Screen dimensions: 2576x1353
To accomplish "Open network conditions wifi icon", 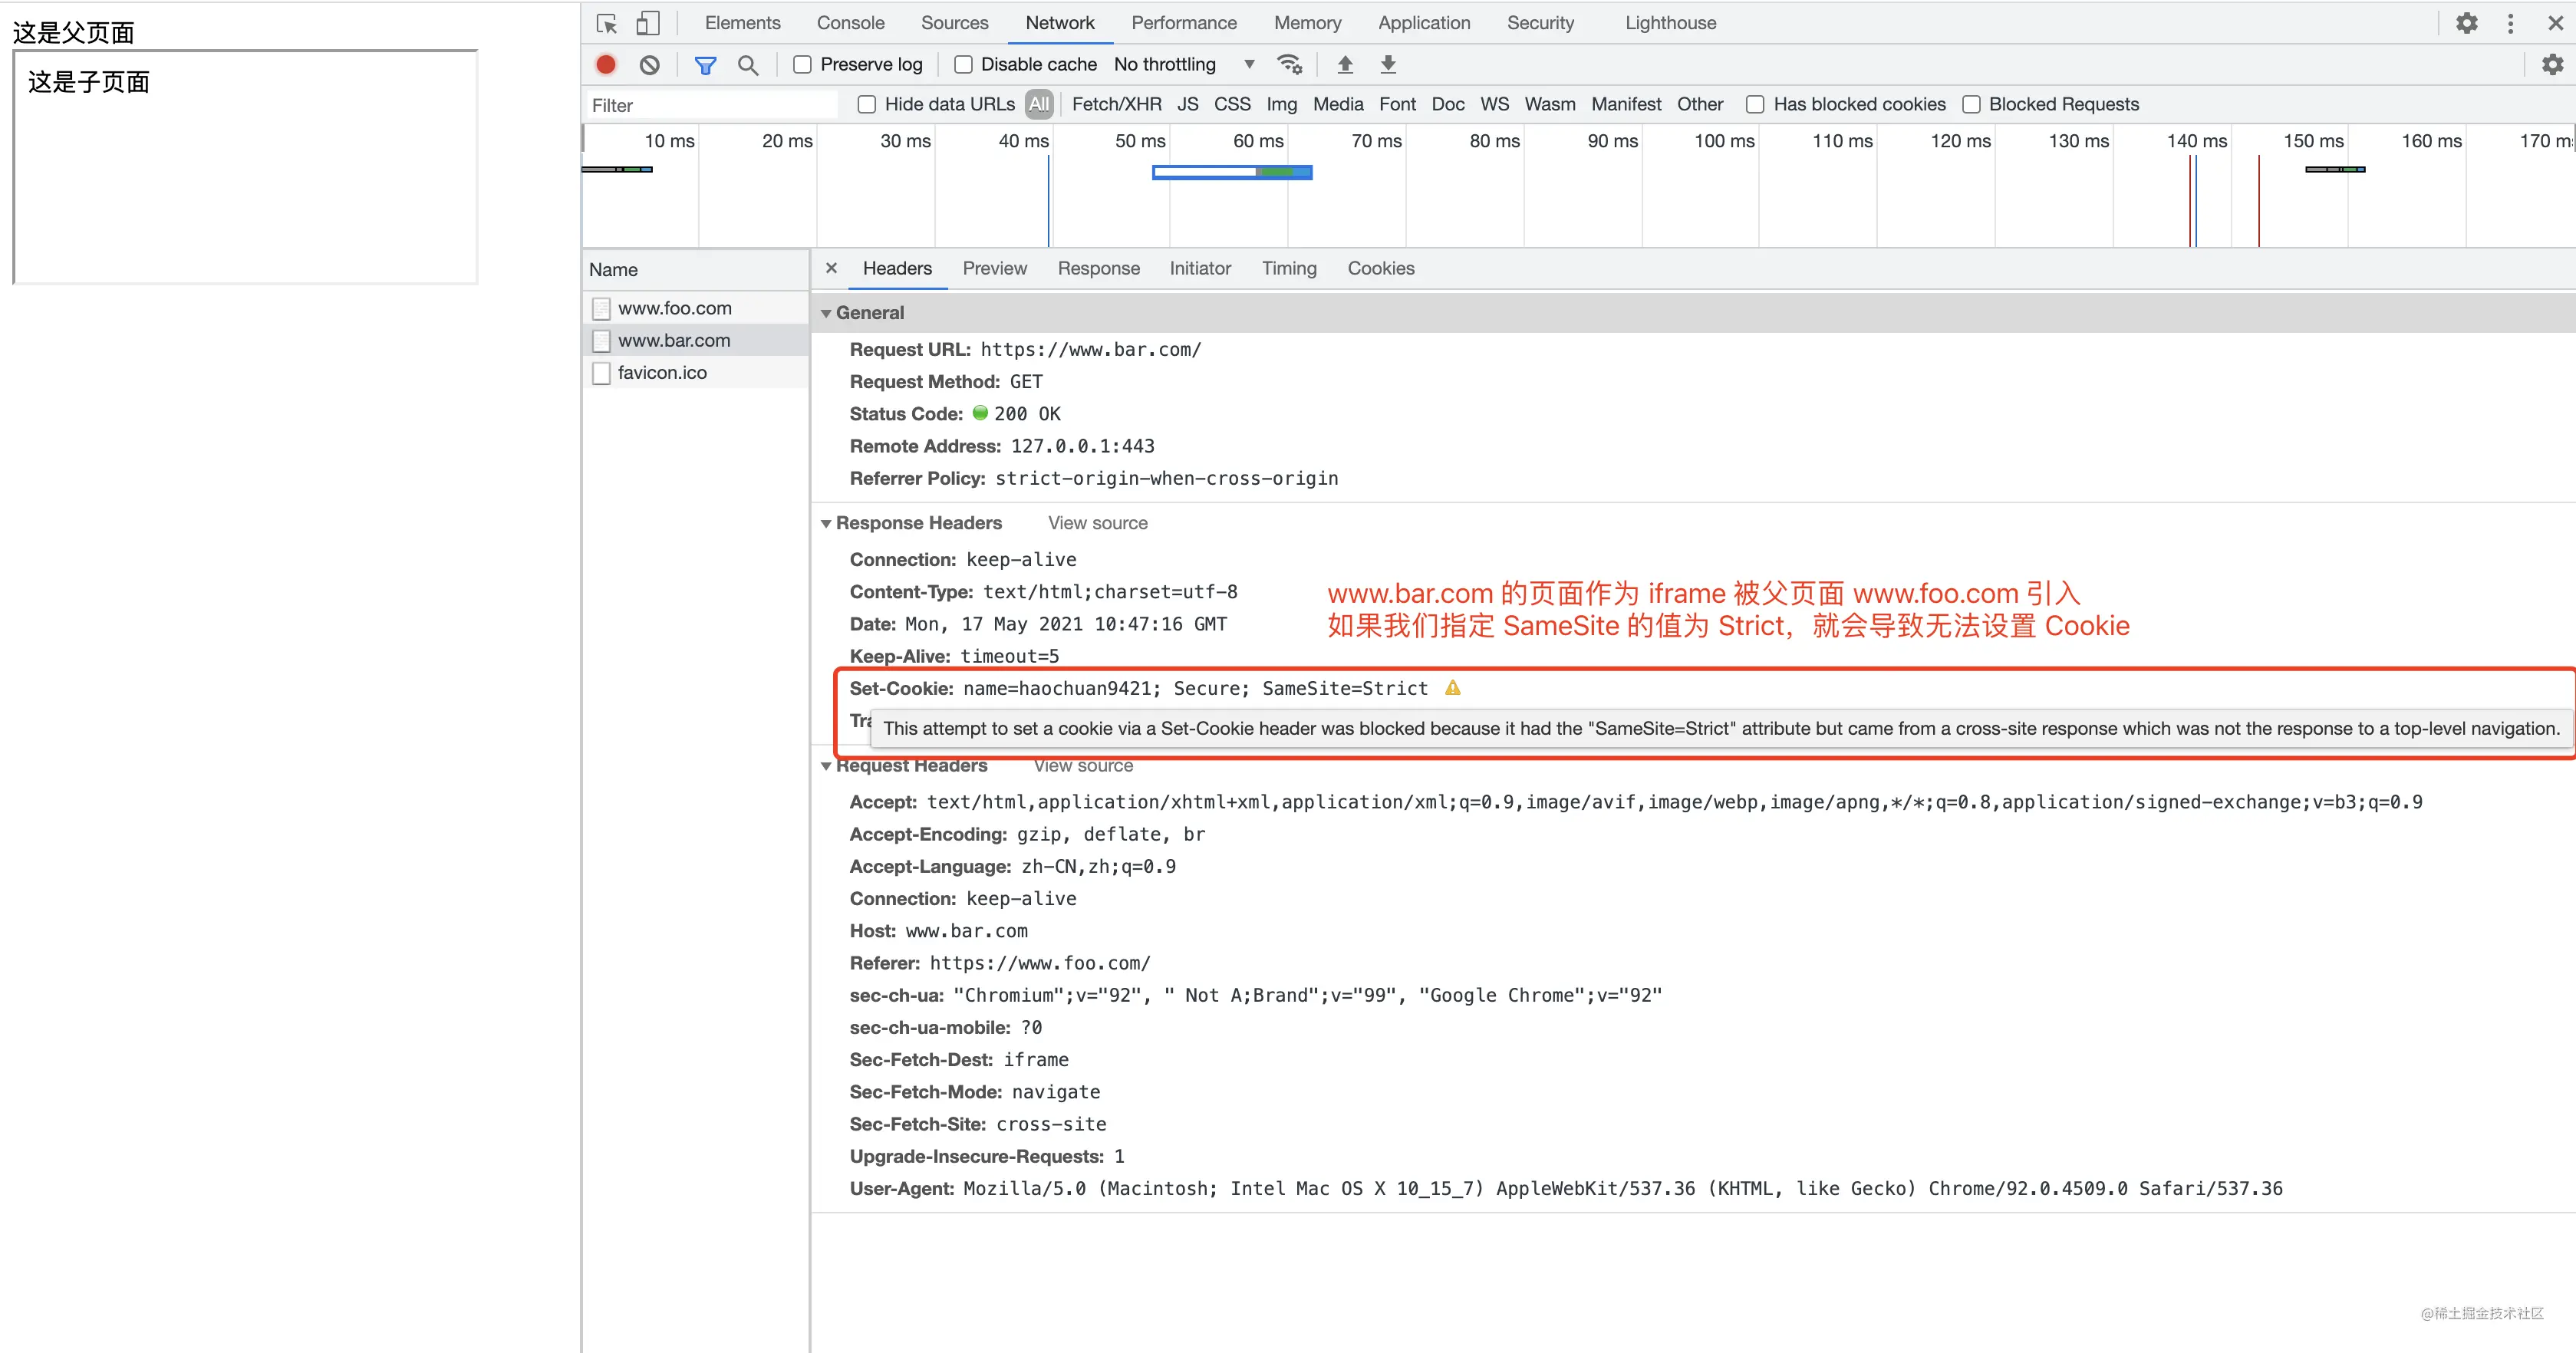I will [1290, 65].
